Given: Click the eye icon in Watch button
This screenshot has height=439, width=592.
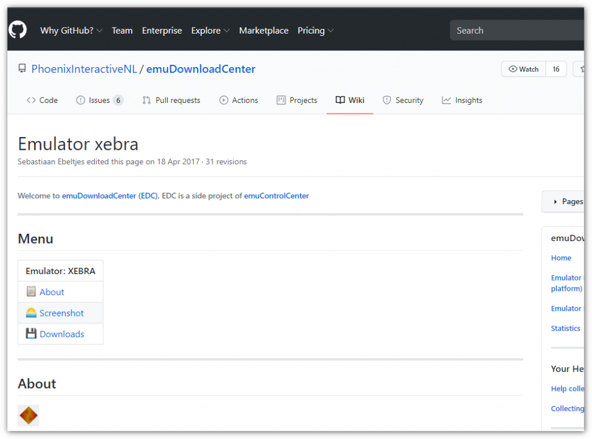Looking at the screenshot, I should click(513, 69).
